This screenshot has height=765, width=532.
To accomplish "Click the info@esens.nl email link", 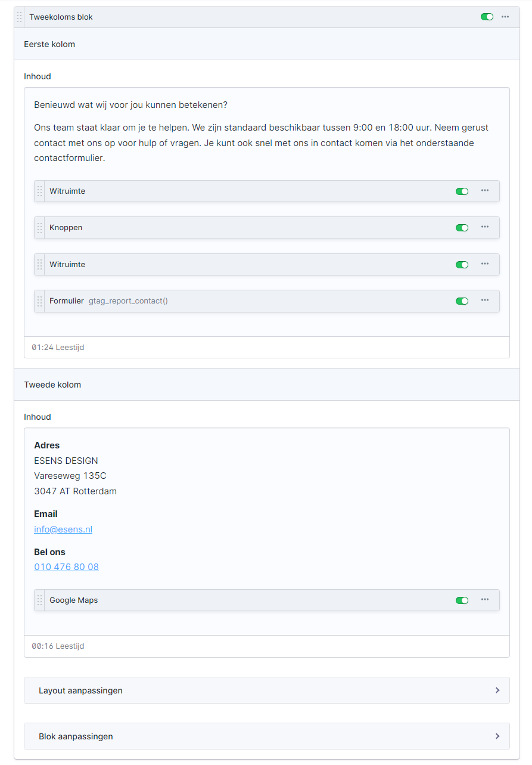I will (63, 529).
